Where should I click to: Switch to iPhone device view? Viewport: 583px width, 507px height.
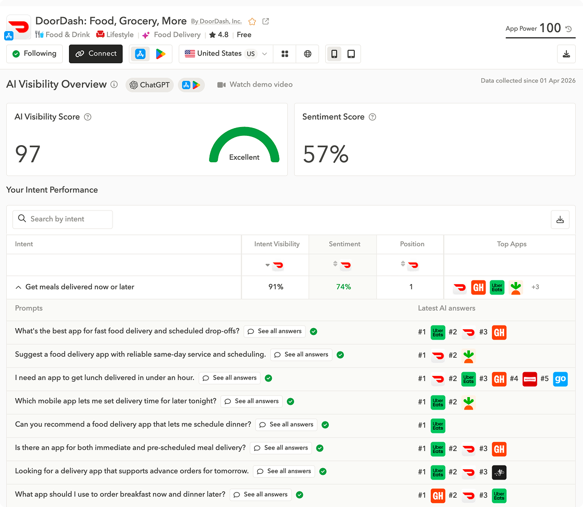click(334, 54)
